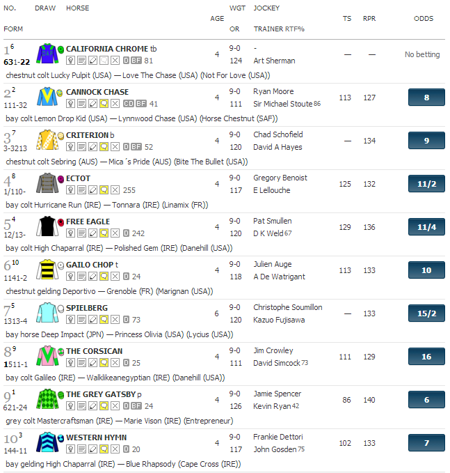This screenshot has width=450, height=473.
Task: Click the X cross icon for Free Eagle
Action: [115, 233]
